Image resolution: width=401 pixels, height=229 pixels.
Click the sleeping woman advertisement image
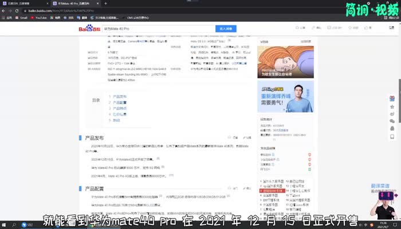pos(285,61)
